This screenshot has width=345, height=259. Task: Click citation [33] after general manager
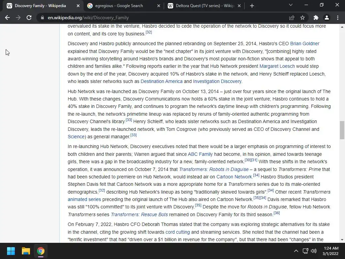[x=133, y=135]
